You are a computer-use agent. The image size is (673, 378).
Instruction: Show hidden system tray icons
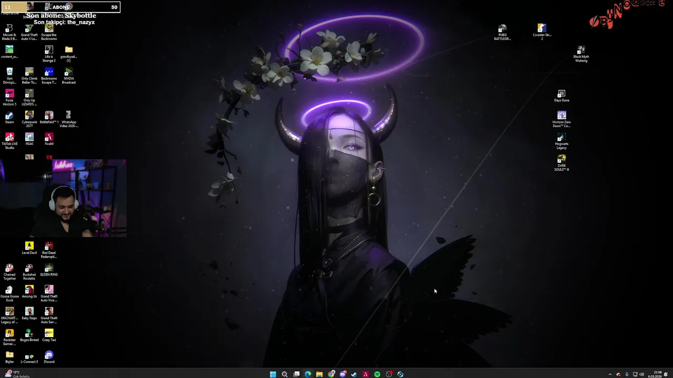(610, 374)
